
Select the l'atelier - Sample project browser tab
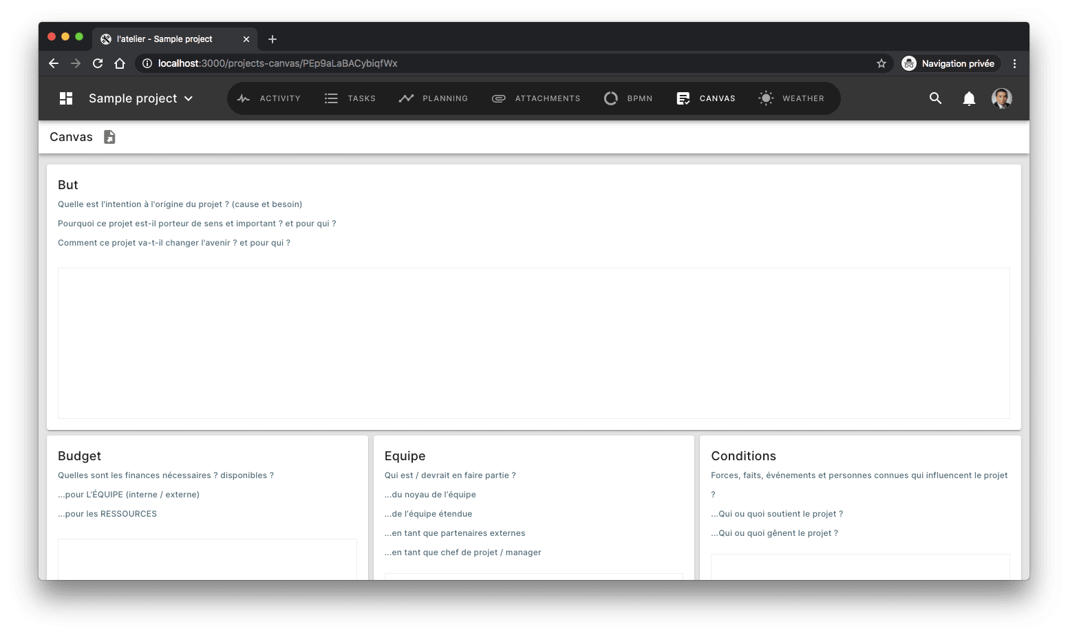coord(175,39)
